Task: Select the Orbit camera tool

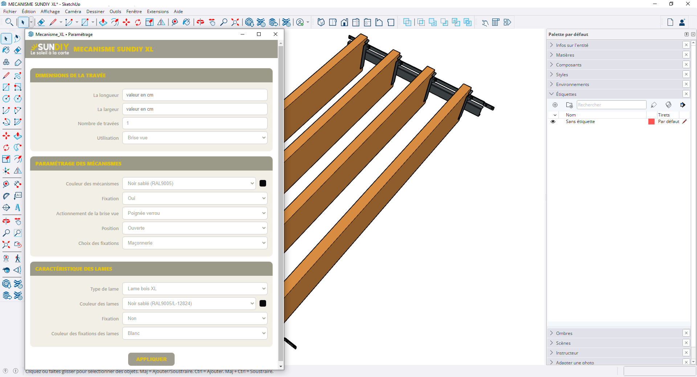Action: point(200,22)
